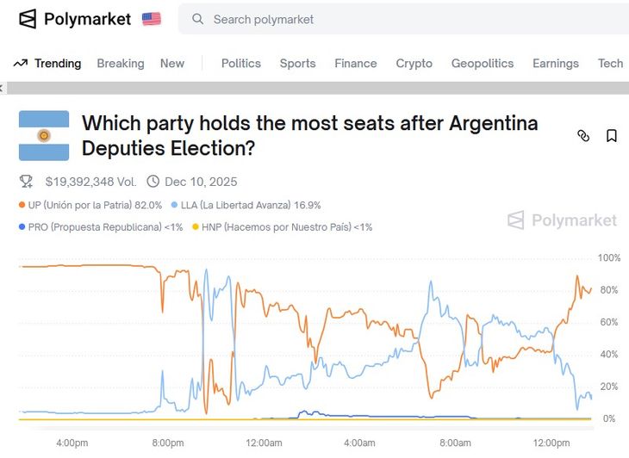
Task: Bookmark this market
Action: click(612, 136)
